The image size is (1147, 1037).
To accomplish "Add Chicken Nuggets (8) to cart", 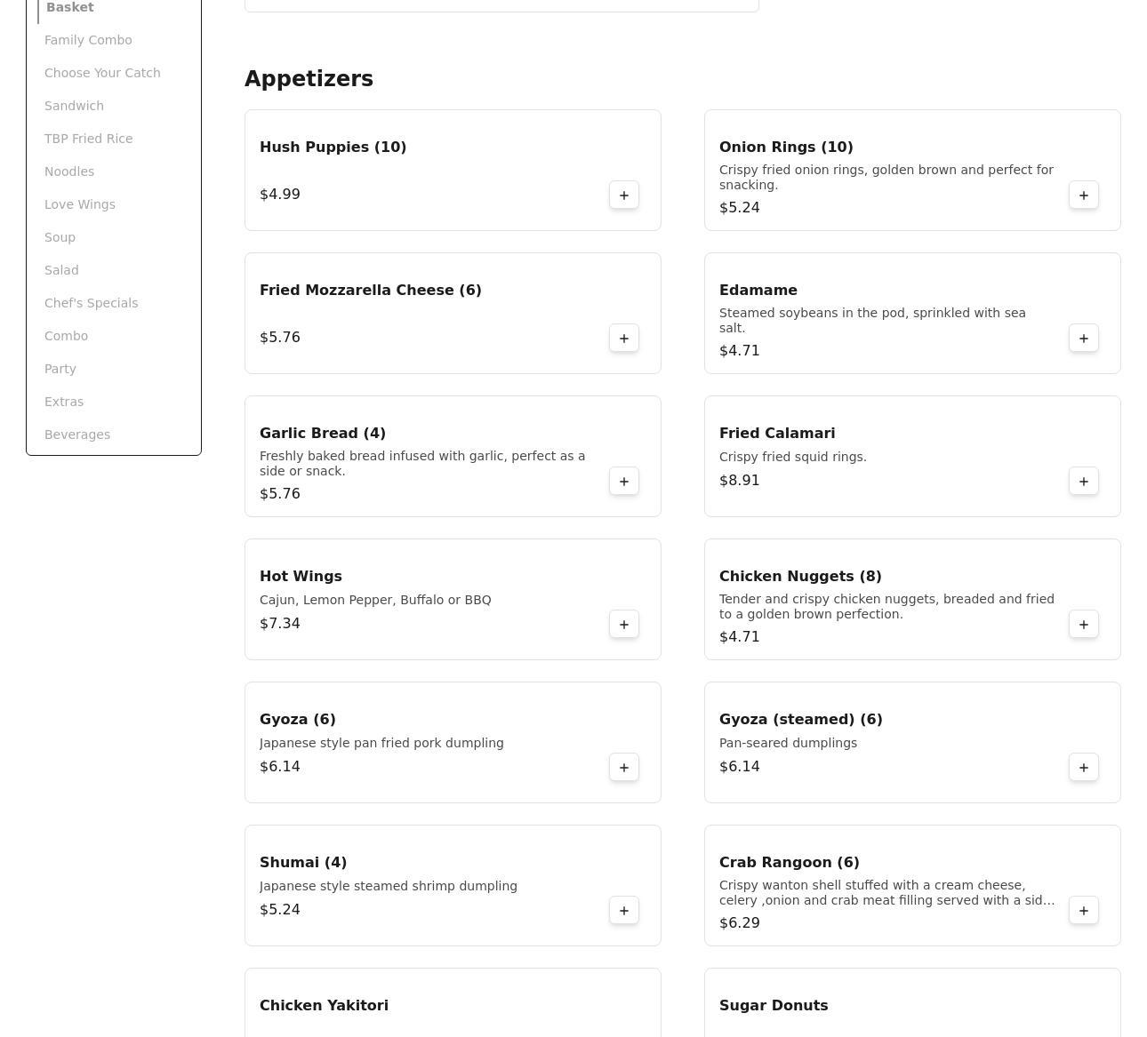I will [1083, 625].
